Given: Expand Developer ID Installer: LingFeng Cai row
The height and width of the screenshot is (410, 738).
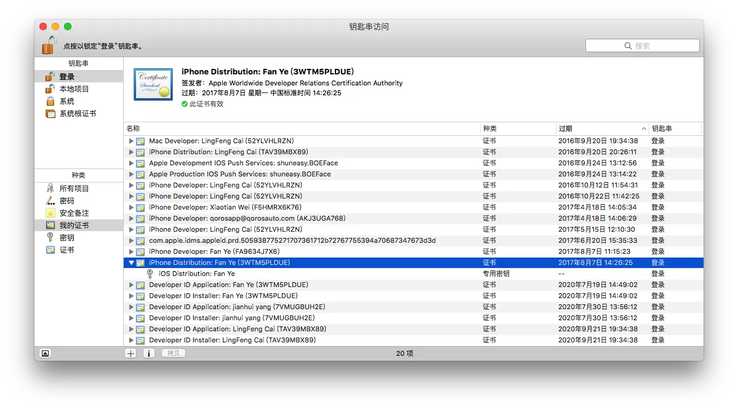Looking at the screenshot, I should (131, 340).
